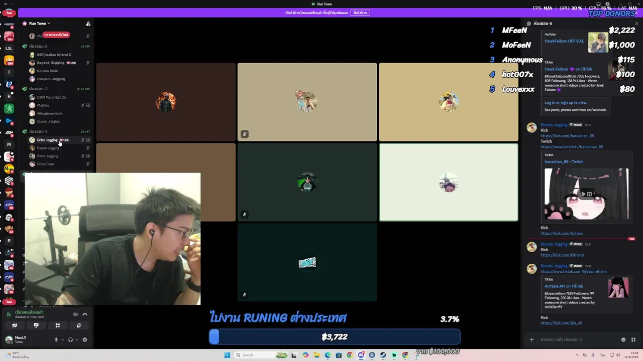Open the Windows Start menu

tap(227, 355)
